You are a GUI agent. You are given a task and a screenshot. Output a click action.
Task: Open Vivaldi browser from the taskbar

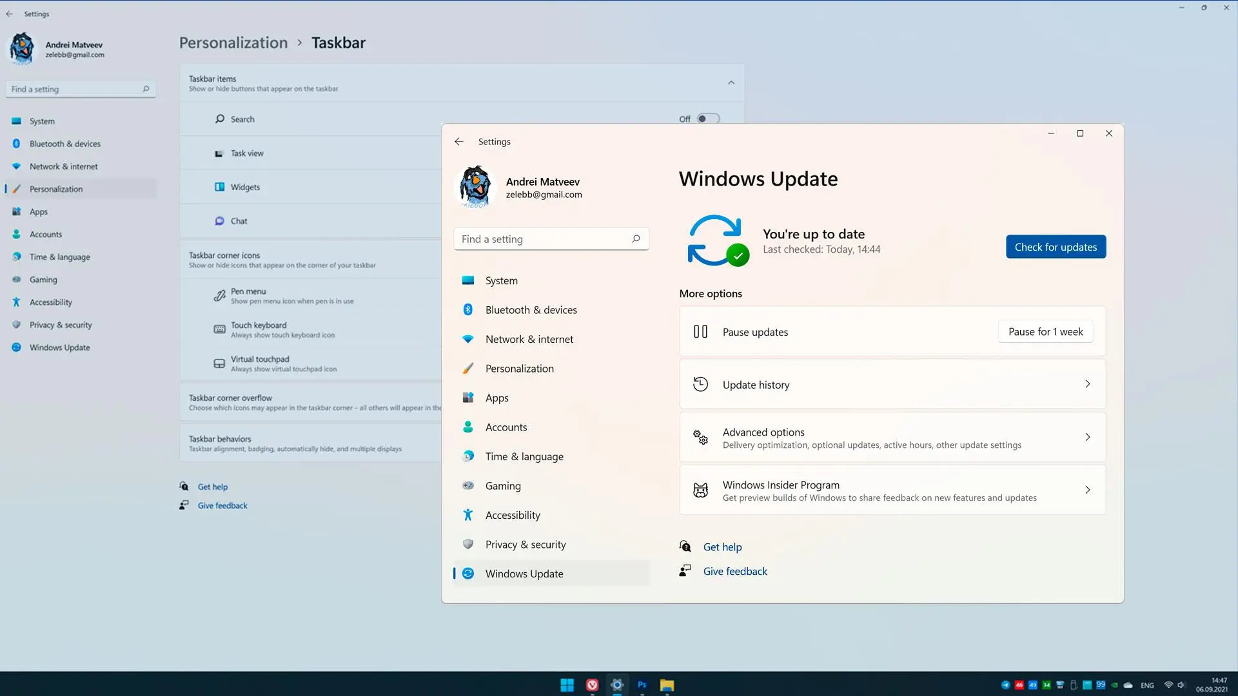[592, 685]
